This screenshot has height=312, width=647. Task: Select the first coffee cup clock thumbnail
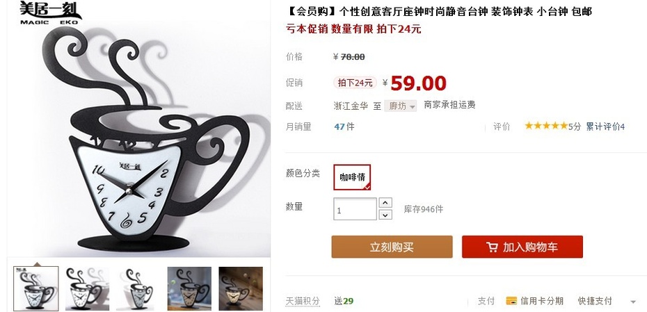tap(36, 288)
